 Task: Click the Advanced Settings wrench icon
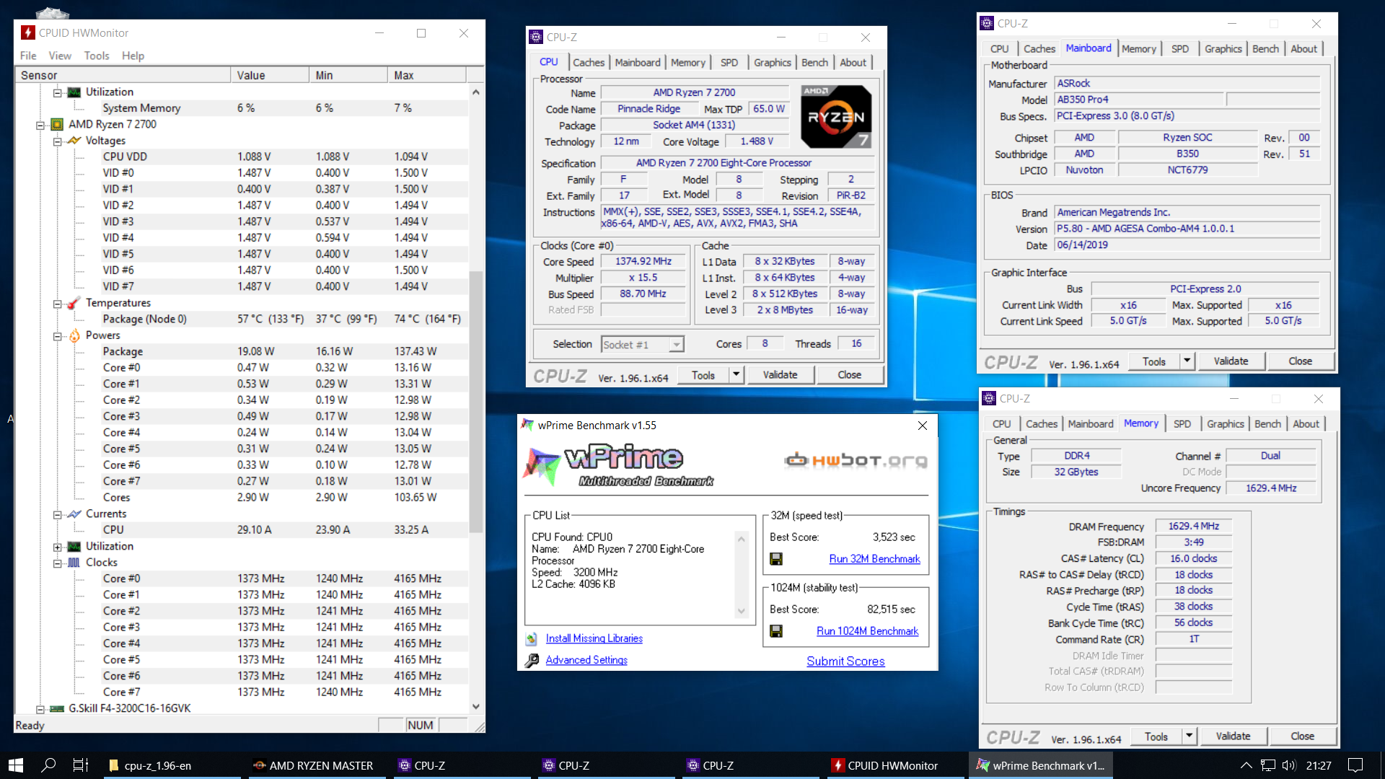(x=532, y=660)
